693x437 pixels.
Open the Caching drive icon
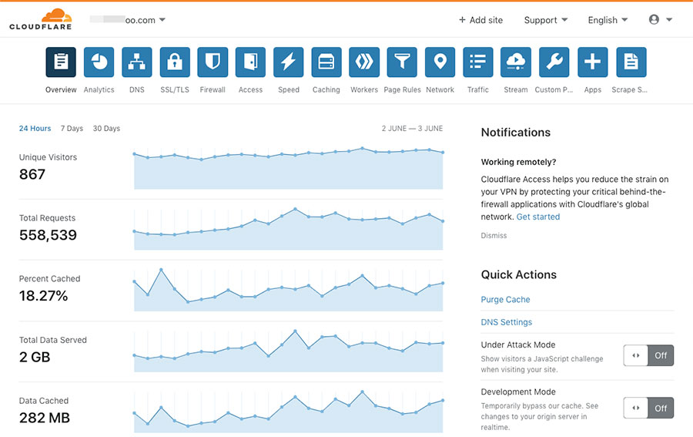326,62
